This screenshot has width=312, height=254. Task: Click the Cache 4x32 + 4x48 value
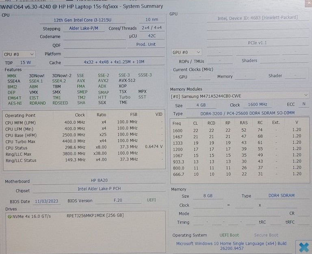114,62
